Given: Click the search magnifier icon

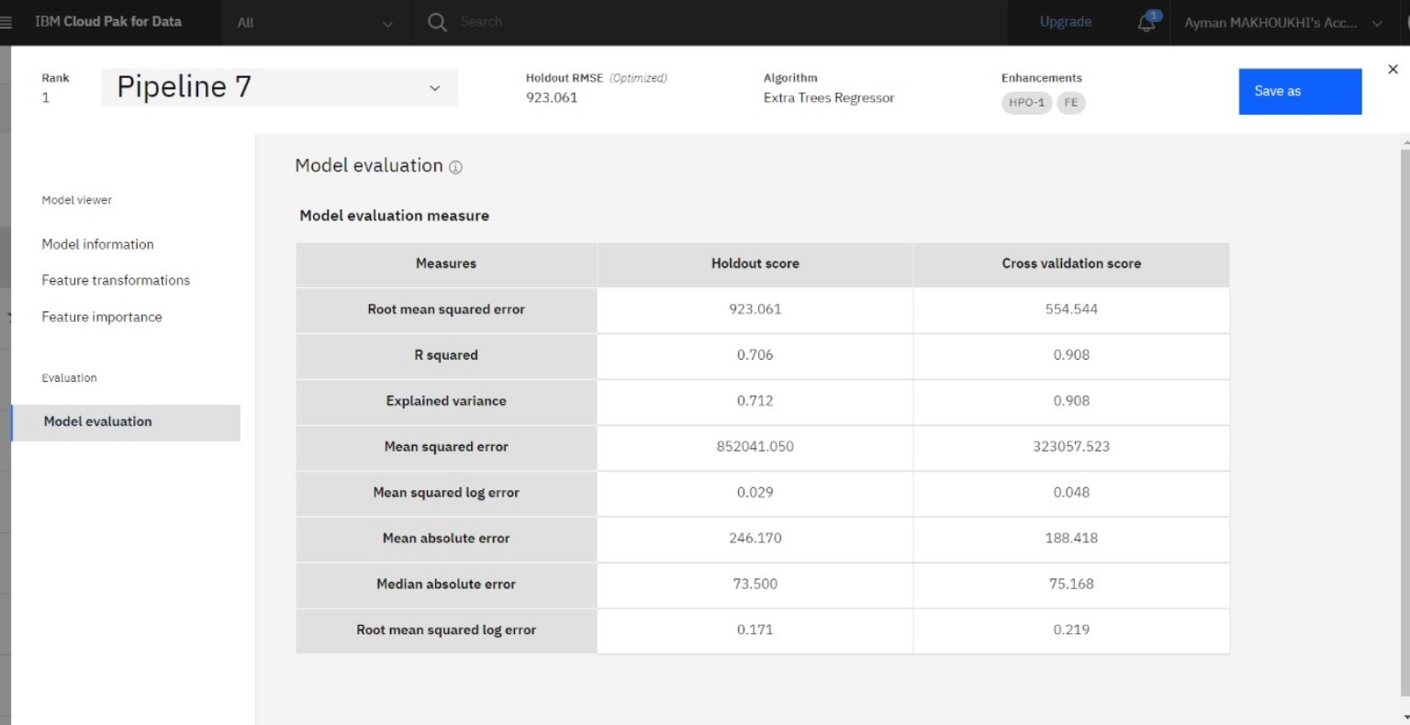Looking at the screenshot, I should 437,22.
